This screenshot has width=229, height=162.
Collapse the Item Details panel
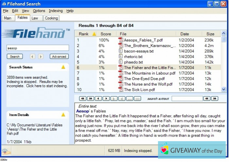coord(63,115)
